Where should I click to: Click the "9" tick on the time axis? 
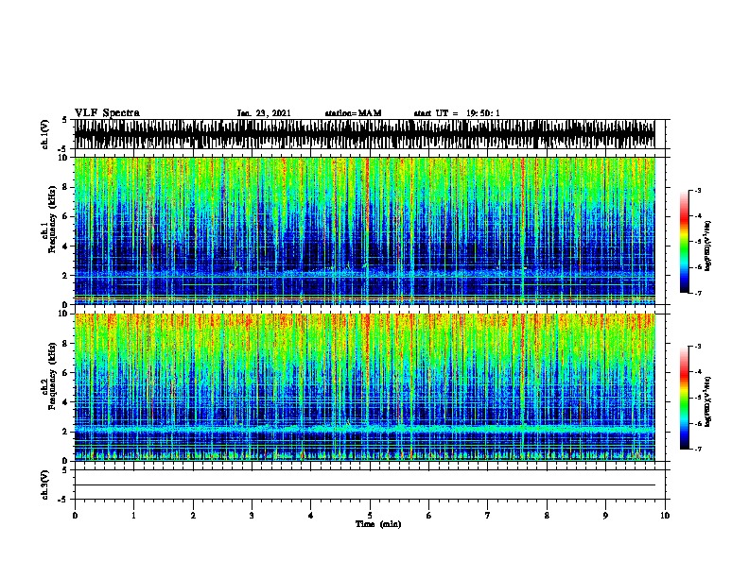click(x=605, y=516)
